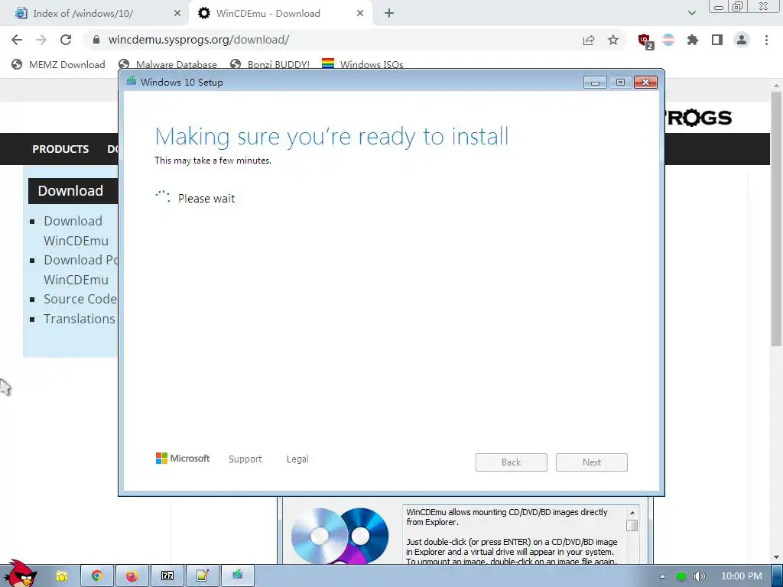
Task: Select the Windows Setup taskbar icon
Action: pyautogui.click(x=238, y=576)
